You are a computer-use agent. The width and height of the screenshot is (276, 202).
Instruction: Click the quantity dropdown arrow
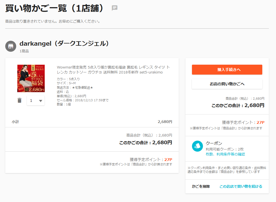pos(41,101)
